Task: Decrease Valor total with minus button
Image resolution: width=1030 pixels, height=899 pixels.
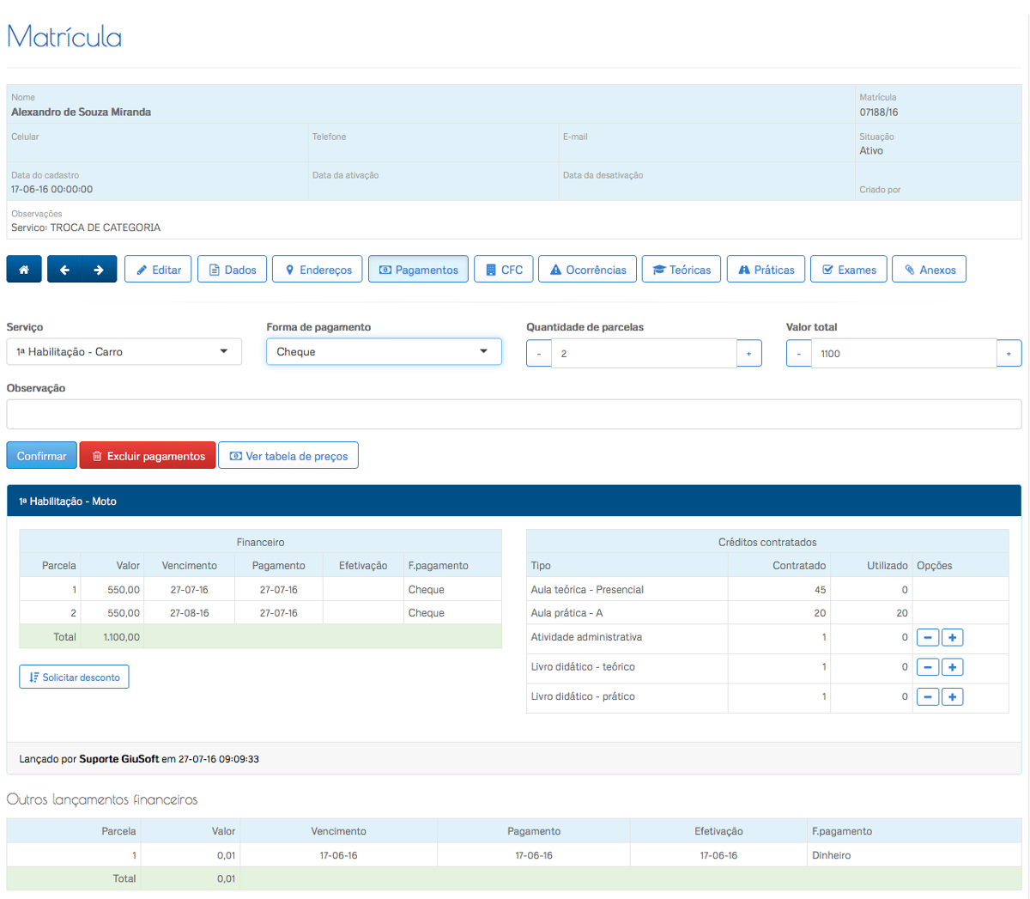Action: tap(798, 354)
